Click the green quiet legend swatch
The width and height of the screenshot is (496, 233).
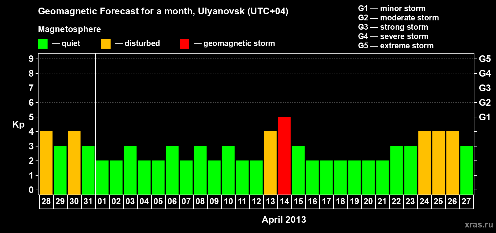(x=43, y=44)
